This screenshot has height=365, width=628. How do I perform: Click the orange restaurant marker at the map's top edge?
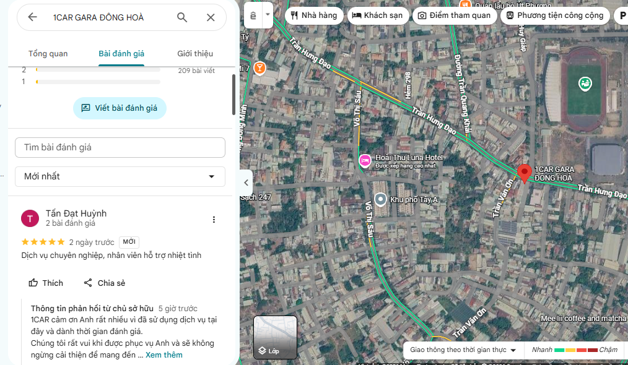(464, 4)
